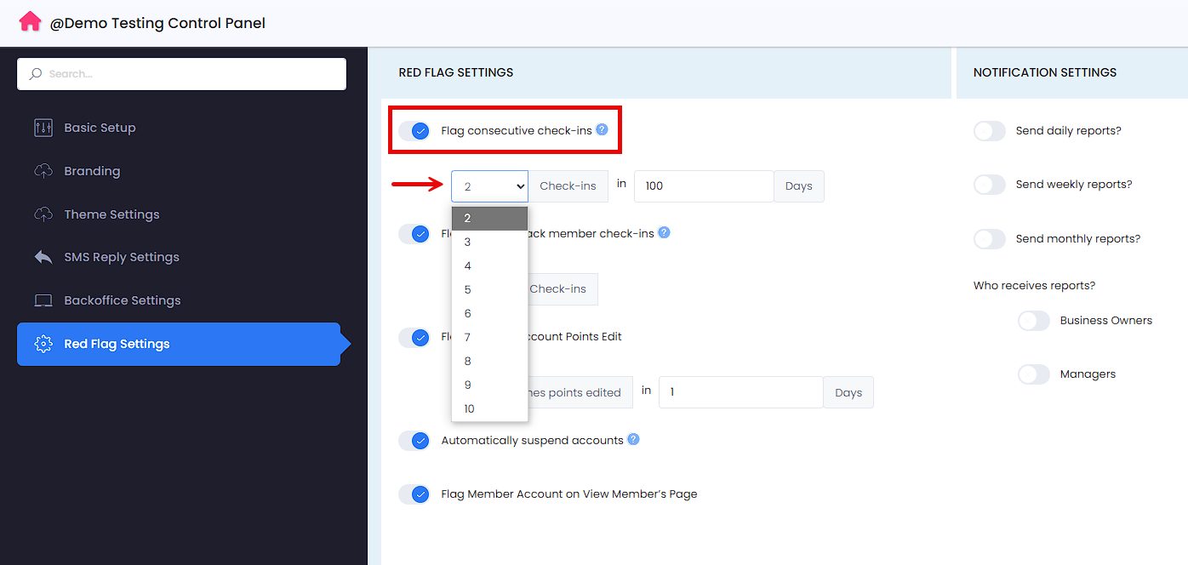1188x565 pixels.
Task: Click the RED FLAG SETTINGS heading
Action: tap(456, 72)
